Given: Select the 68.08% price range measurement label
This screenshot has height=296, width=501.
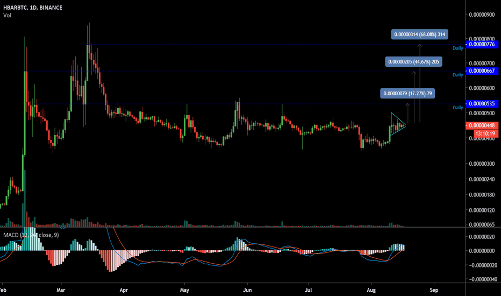Looking at the screenshot, I should [x=419, y=34].
